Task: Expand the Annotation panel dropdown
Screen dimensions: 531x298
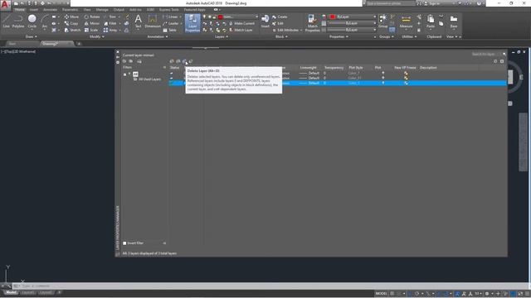Action: [x=158, y=36]
